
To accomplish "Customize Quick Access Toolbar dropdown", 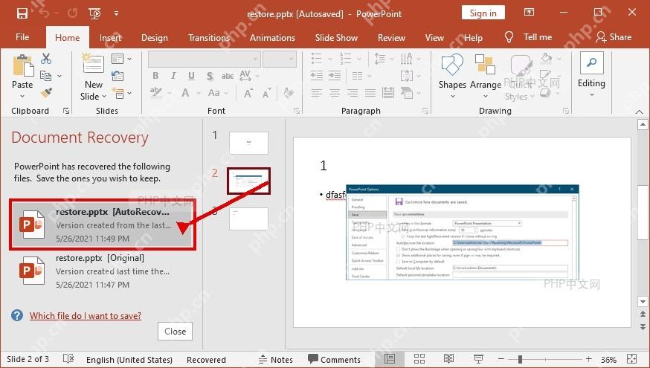I will 117,13.
